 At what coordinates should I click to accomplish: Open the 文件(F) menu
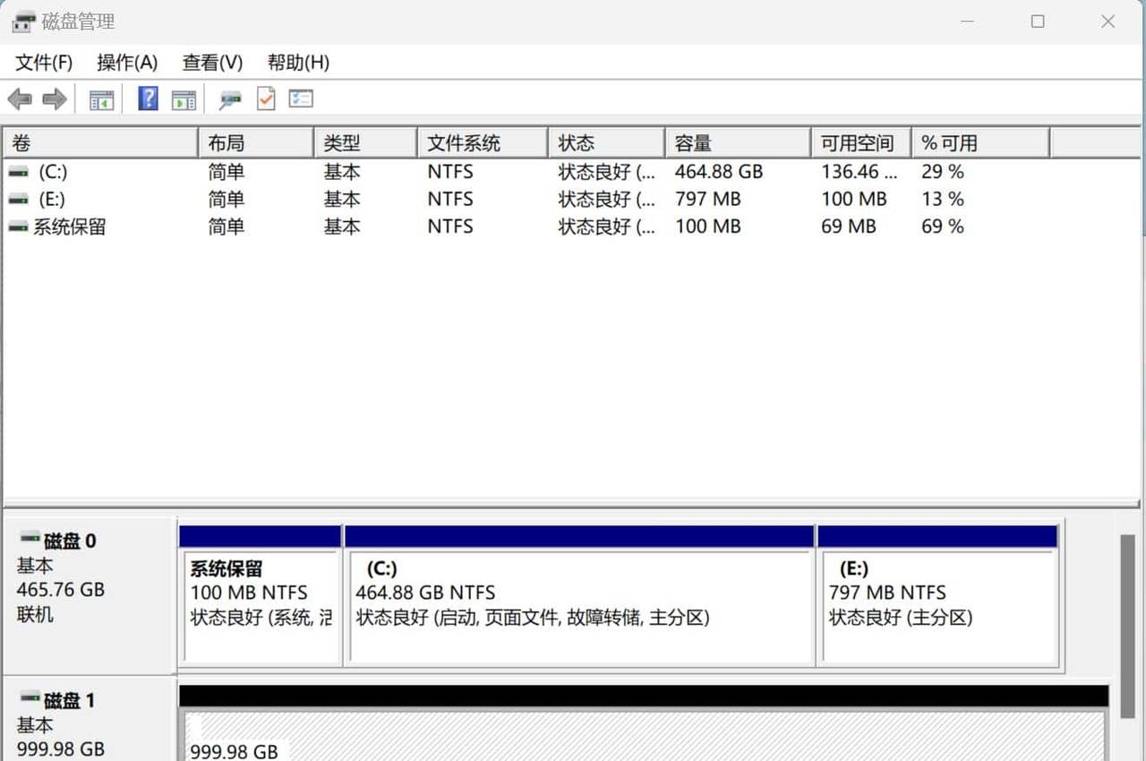pos(41,63)
